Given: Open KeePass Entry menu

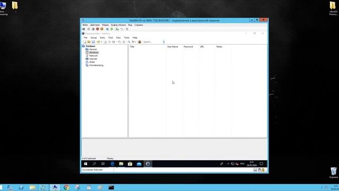Looking at the screenshot, I should (x=102, y=38).
